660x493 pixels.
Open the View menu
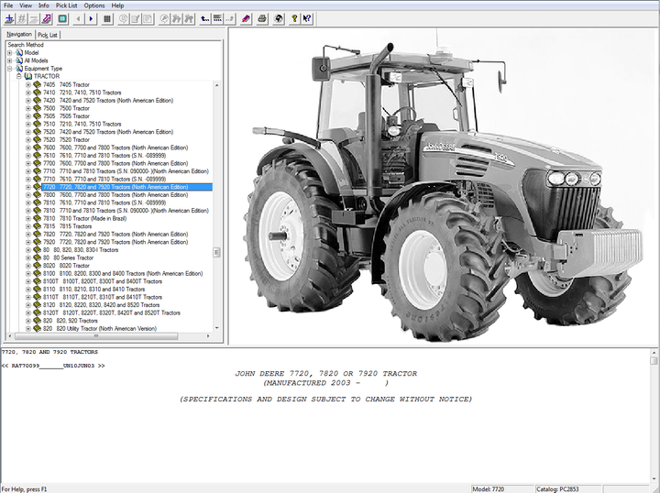[26, 5]
